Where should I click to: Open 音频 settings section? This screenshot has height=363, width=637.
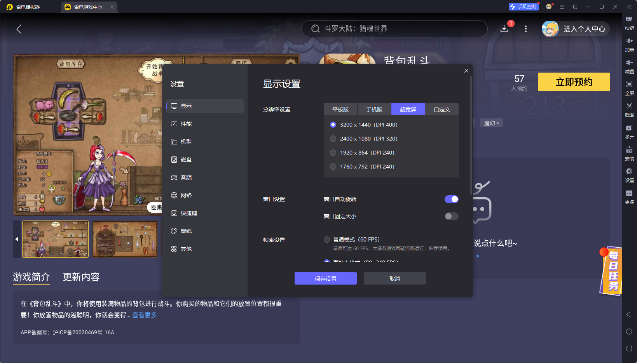tap(205, 177)
